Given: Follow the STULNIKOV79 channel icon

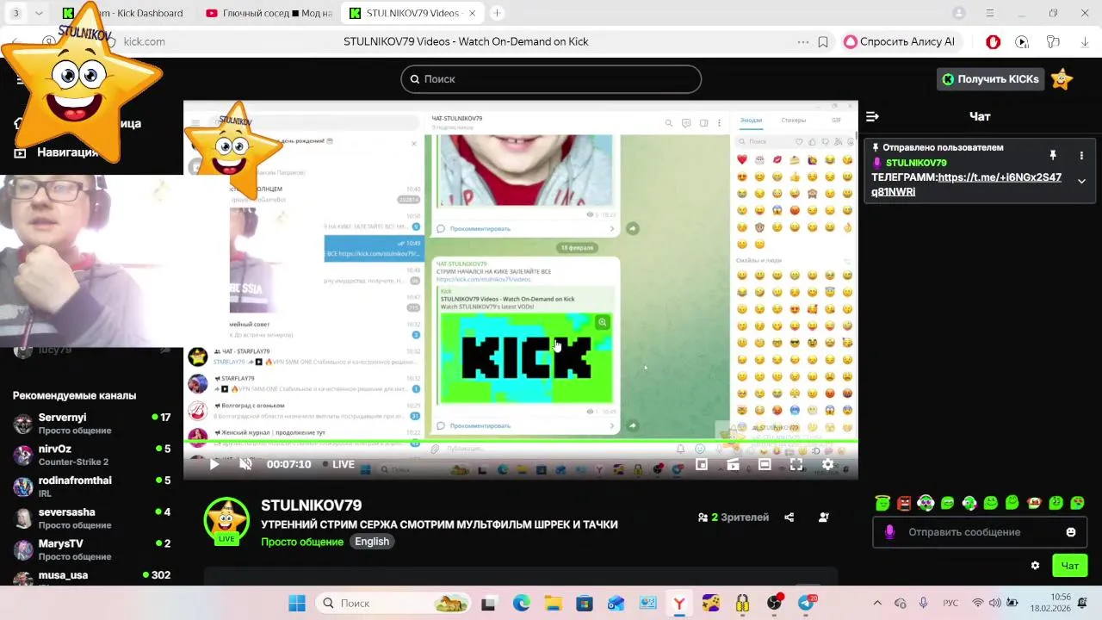Looking at the screenshot, I should (824, 518).
